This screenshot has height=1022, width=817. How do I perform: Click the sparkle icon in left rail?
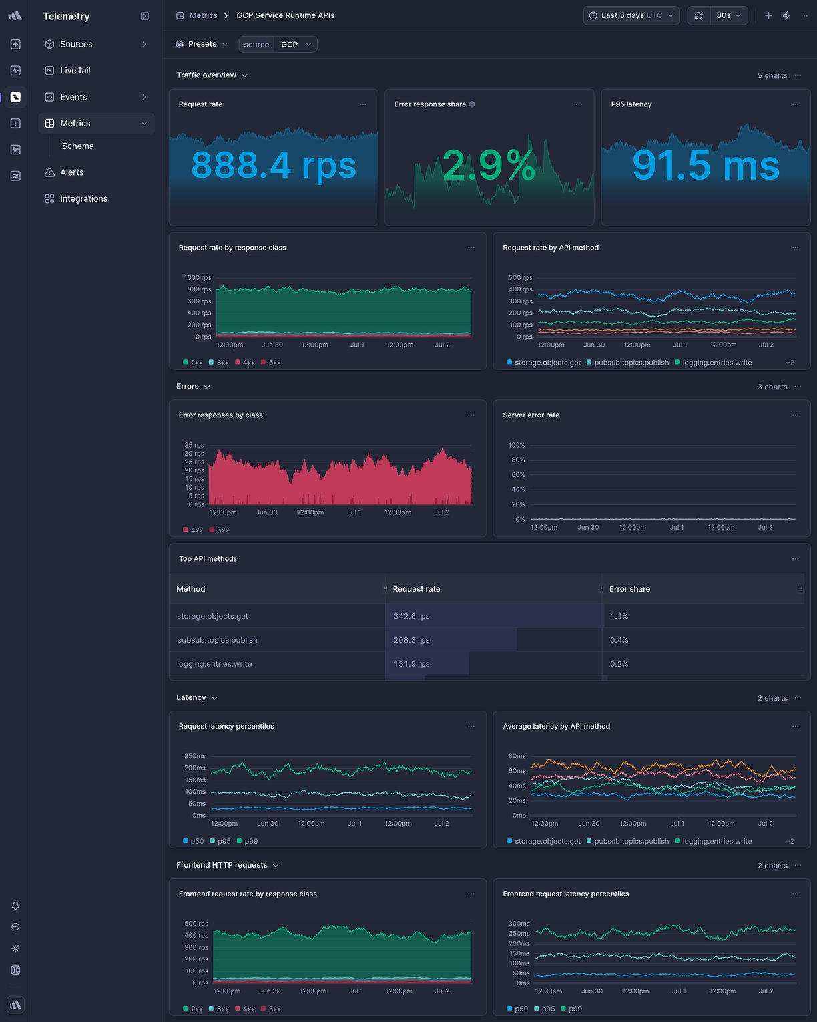click(x=15, y=44)
